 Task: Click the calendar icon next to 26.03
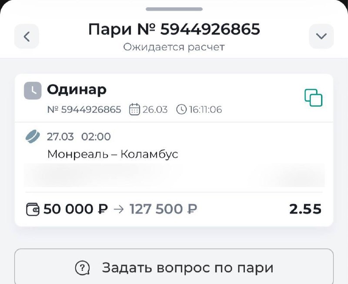(x=135, y=109)
